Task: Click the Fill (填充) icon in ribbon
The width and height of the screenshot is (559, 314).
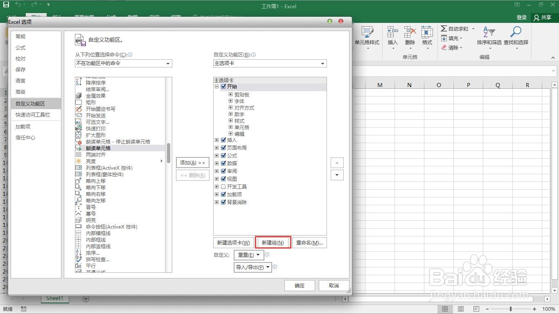Action: pos(444,38)
